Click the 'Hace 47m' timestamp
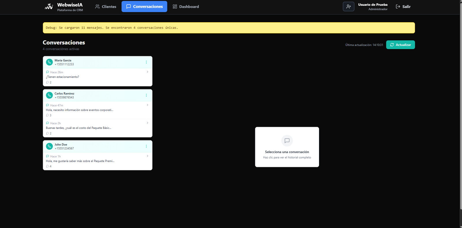This screenshot has width=462, height=228. click(57, 105)
